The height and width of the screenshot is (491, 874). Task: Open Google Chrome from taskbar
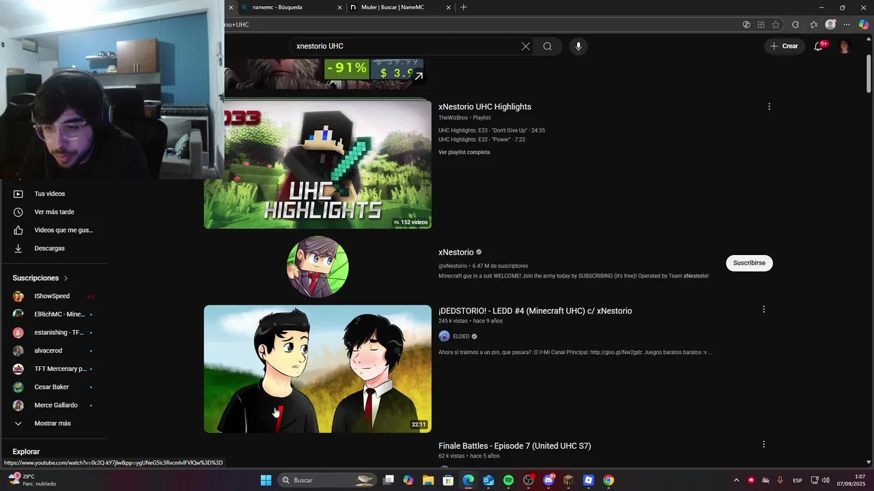coord(608,480)
